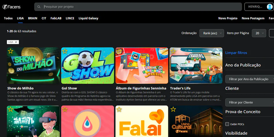Screen dimensions: 274x137
Task: Click the Ano da Publicação heading
Action: pyautogui.click(x=243, y=65)
